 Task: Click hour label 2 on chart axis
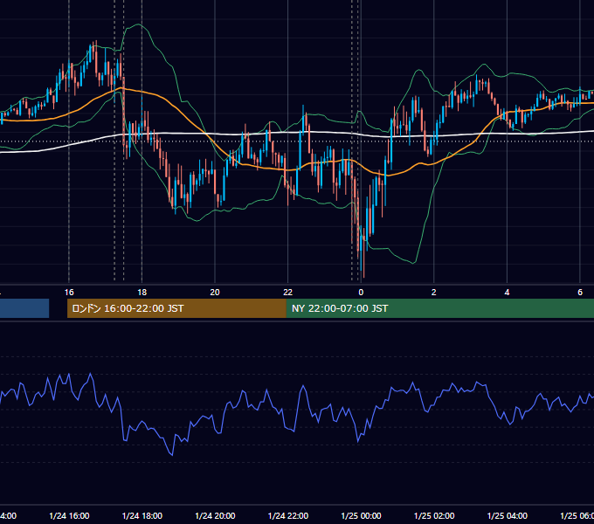(x=434, y=293)
